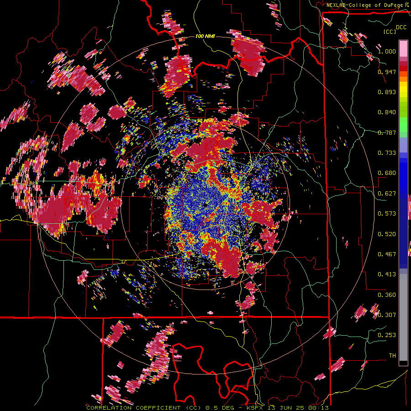411x411 pixels.
Task: Click the 0.680 scale value
Action: [x=387, y=173]
